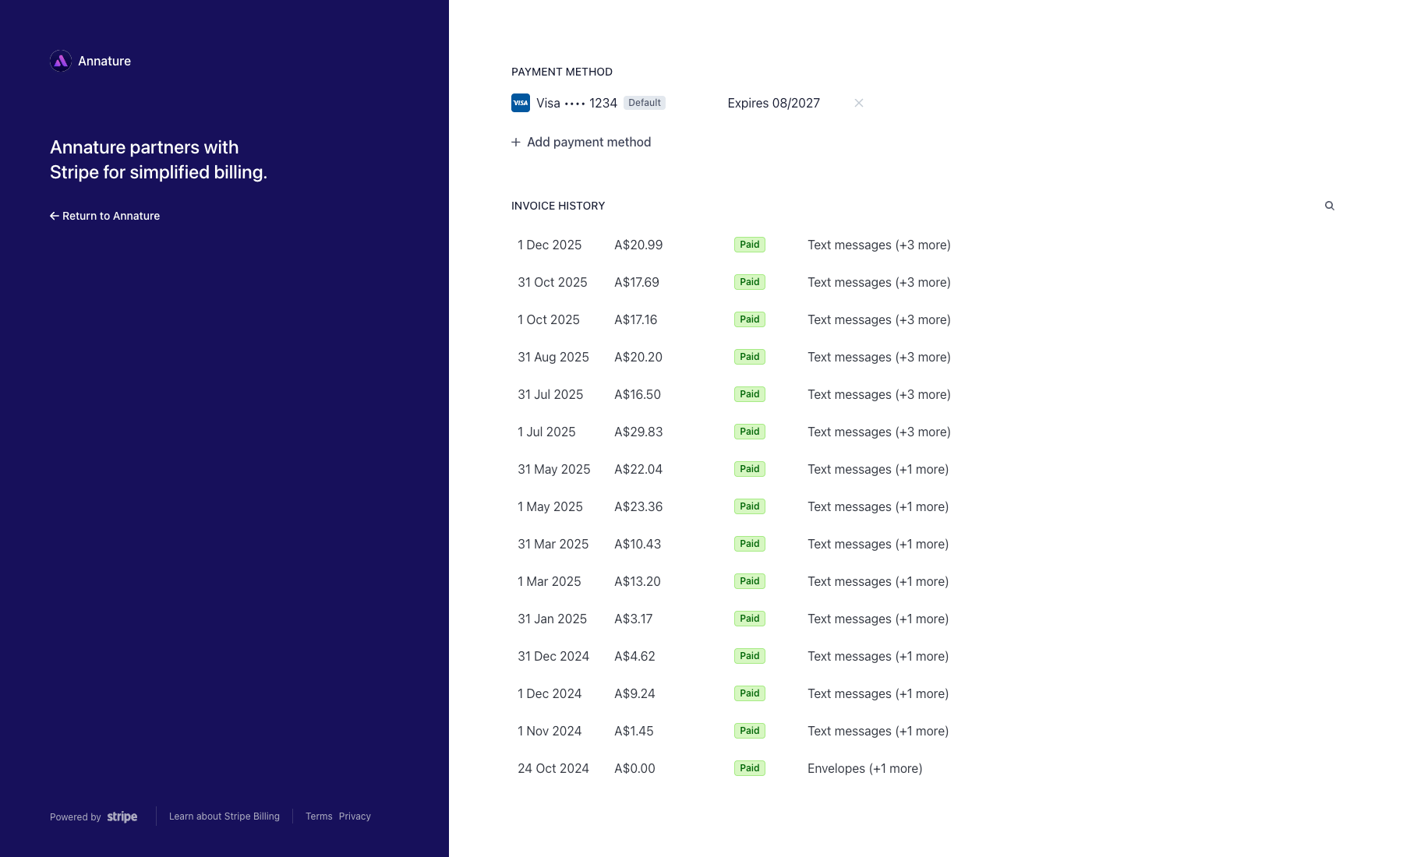Click the A$17.16 amount

[x=636, y=319]
